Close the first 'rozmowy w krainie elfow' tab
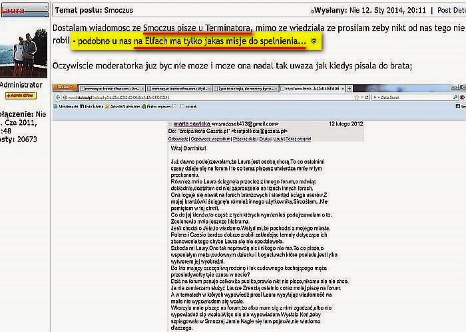Image resolution: width=466 pixels, height=332 pixels. 142,88
